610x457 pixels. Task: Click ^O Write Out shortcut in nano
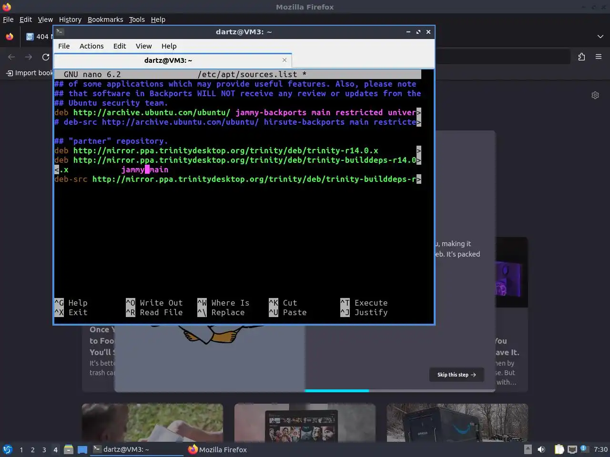[154, 303]
